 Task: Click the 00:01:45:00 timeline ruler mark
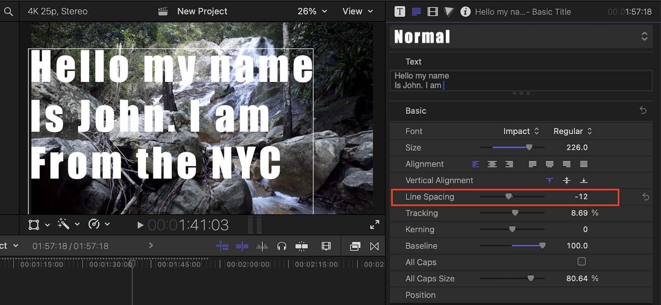pyautogui.click(x=179, y=264)
